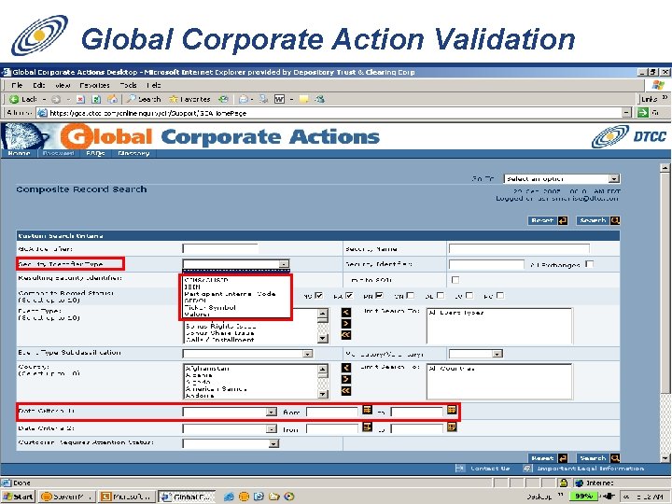Choose Ticker Symbol from the identifier type list
The height and width of the screenshot is (504, 672).
[210, 307]
